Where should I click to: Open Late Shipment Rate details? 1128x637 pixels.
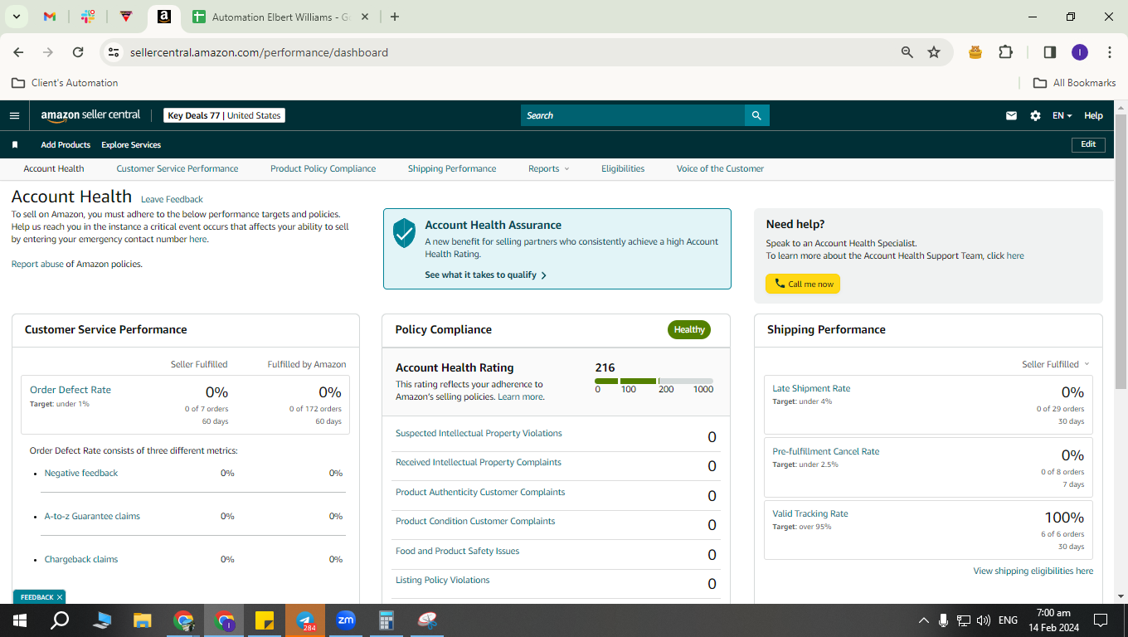coord(811,388)
